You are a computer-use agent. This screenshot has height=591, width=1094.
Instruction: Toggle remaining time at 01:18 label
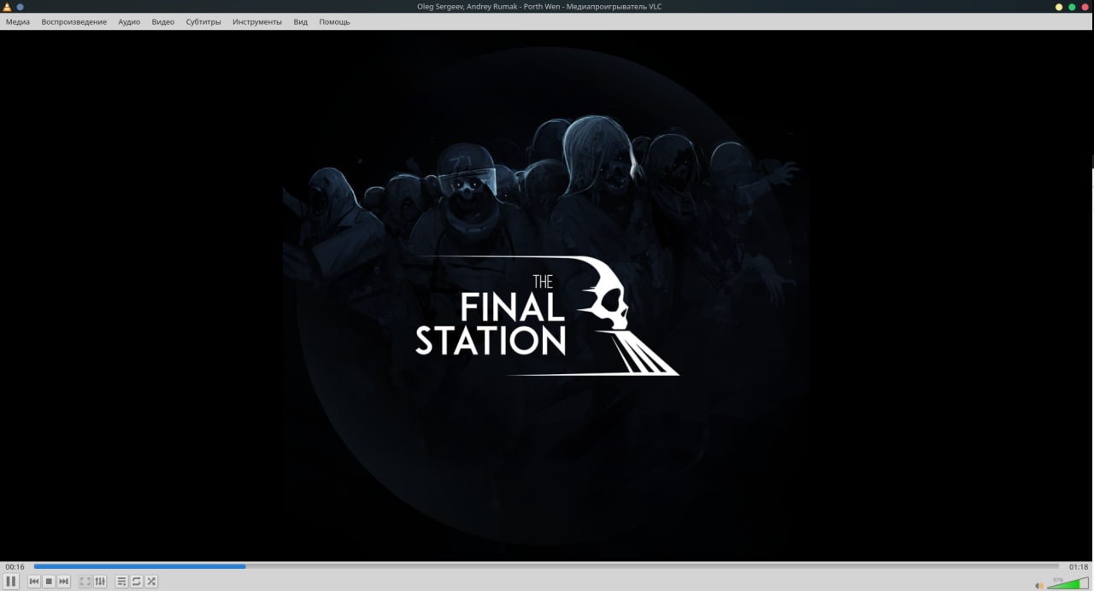pyautogui.click(x=1078, y=567)
